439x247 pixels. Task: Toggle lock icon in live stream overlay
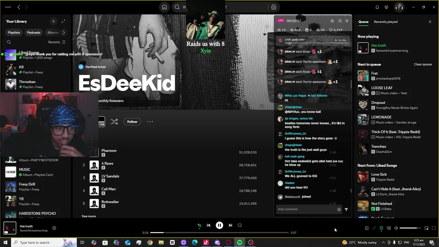click(332, 21)
